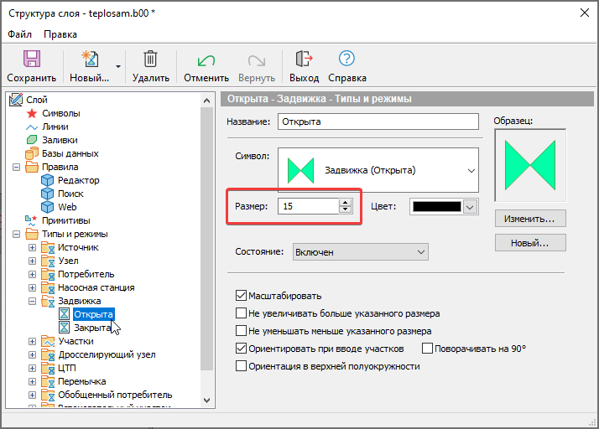
Task: Open the Файл menu
Action: tap(20, 34)
